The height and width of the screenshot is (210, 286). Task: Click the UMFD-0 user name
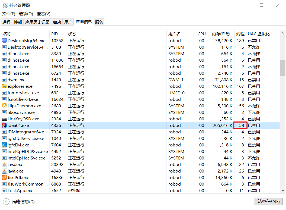coord(176,93)
